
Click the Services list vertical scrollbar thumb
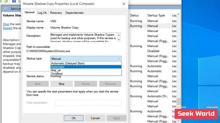click(178, 102)
